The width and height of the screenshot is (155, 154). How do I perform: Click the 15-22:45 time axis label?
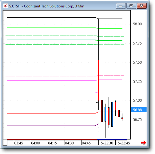123,143
